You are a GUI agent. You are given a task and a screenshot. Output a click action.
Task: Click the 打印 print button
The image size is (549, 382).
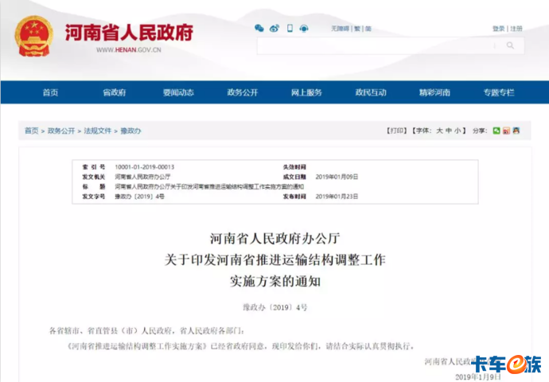pos(395,130)
